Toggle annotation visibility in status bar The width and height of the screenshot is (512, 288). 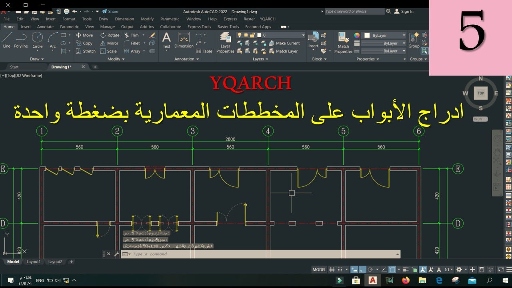422,270
